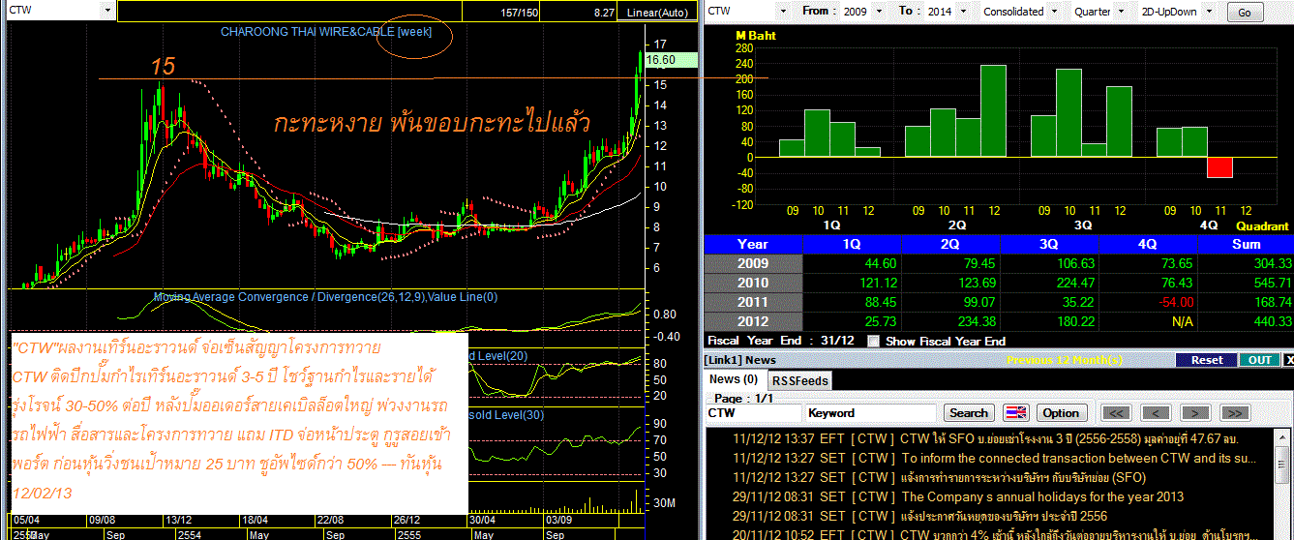Click the 440.33 Sum value for 2012
Screen dimensions: 1294x540
[1271, 321]
